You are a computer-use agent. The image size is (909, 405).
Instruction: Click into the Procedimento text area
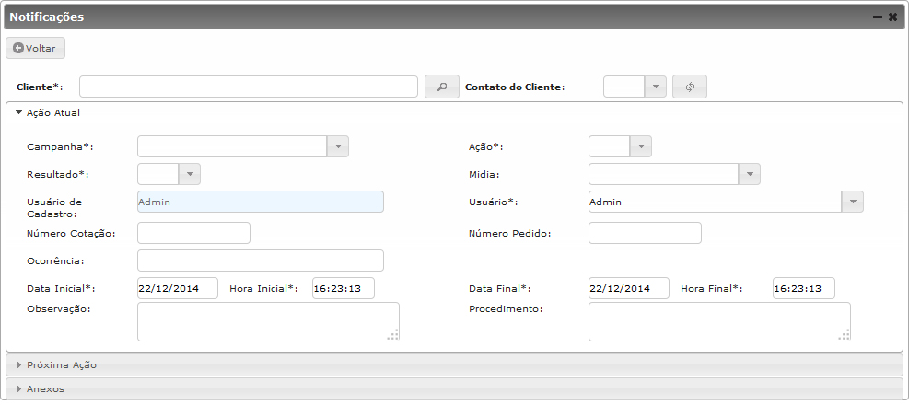click(x=719, y=321)
